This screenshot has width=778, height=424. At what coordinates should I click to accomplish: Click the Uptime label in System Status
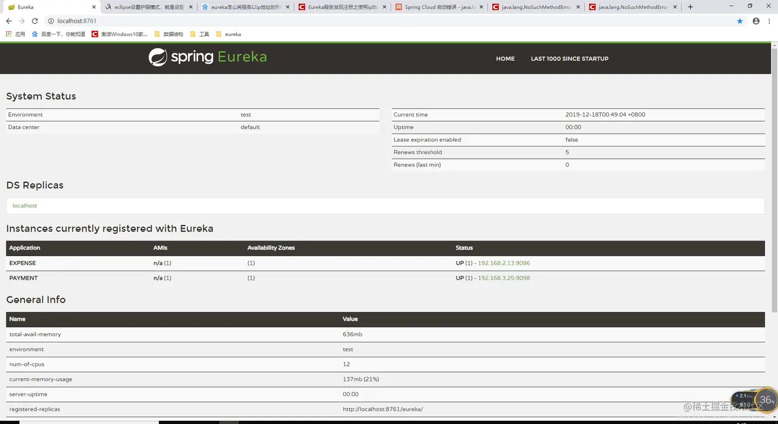point(403,127)
